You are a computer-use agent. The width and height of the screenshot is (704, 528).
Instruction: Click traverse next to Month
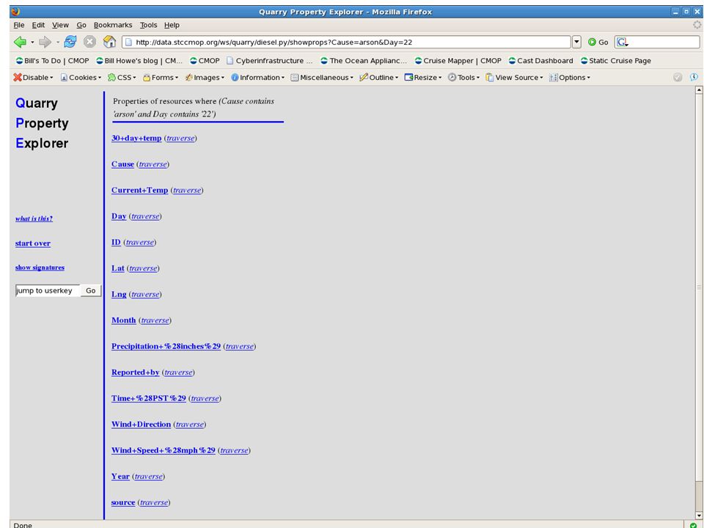click(x=155, y=320)
